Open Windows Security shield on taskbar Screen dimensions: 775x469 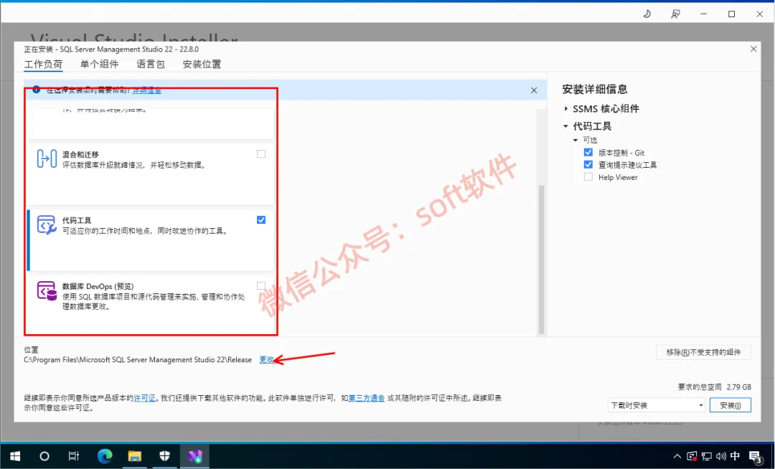[x=164, y=456]
